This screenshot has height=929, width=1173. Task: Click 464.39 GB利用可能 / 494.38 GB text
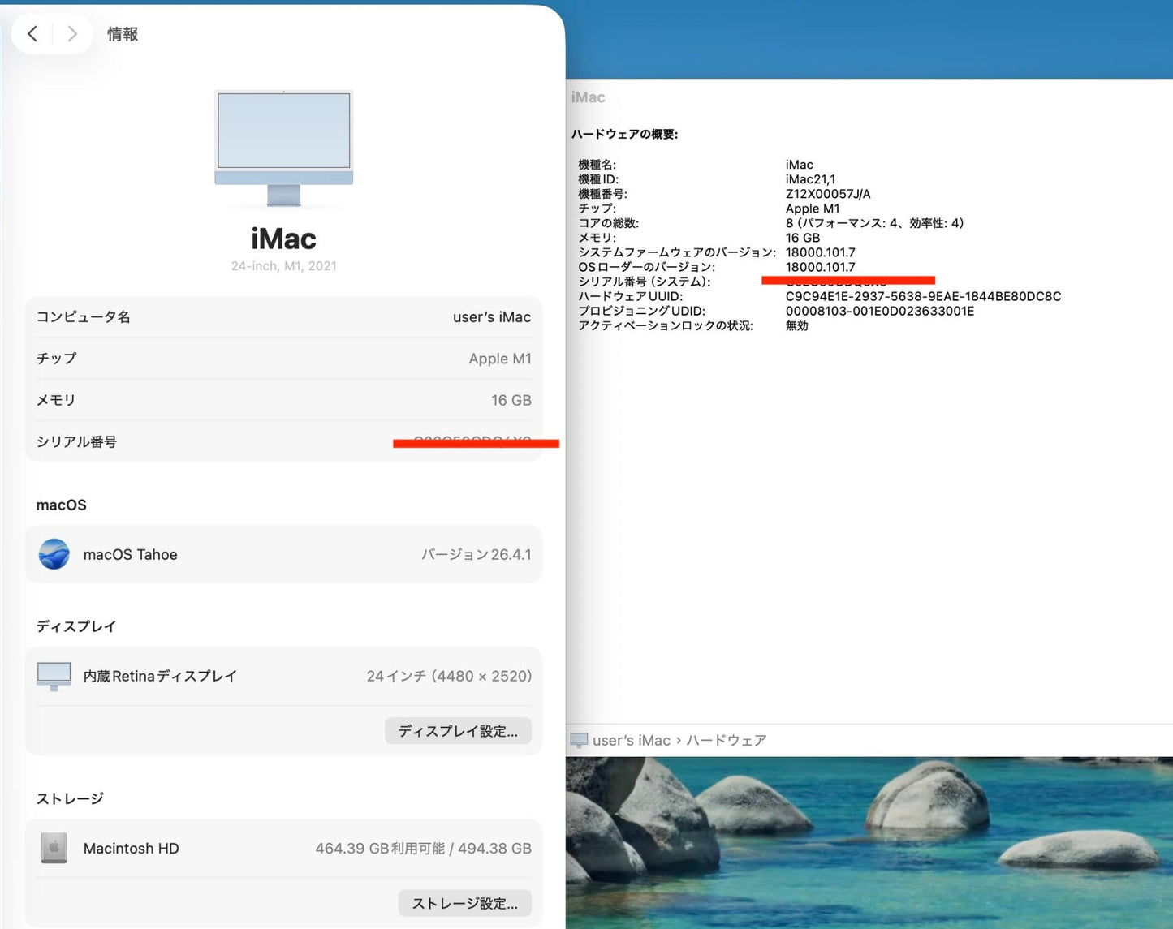[423, 849]
